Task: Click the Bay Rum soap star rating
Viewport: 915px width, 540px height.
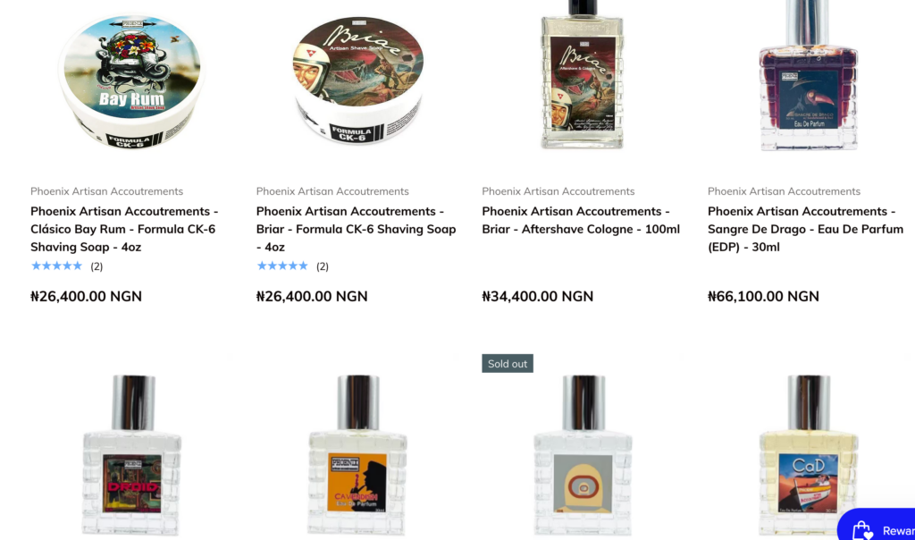Action: [66, 266]
